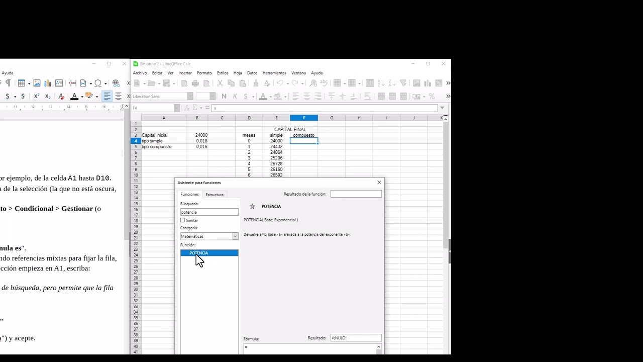The height and width of the screenshot is (362, 643).
Task: Open the Sum (Σ) function dropdown arrow
Action: [201, 108]
